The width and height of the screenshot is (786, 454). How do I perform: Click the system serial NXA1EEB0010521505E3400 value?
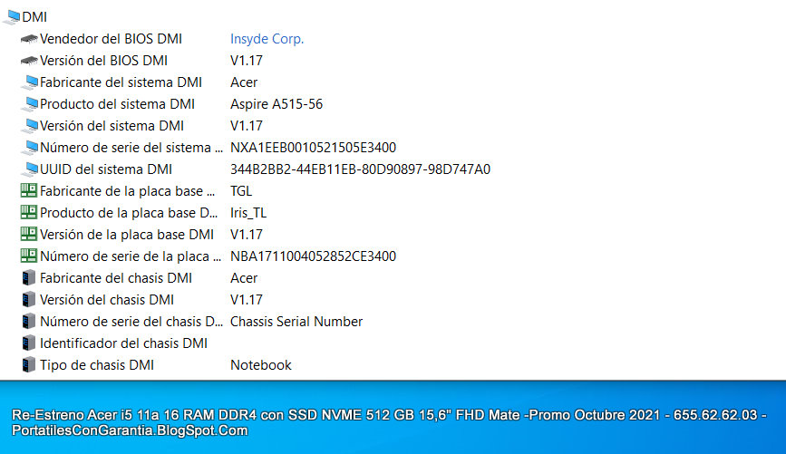(x=313, y=148)
